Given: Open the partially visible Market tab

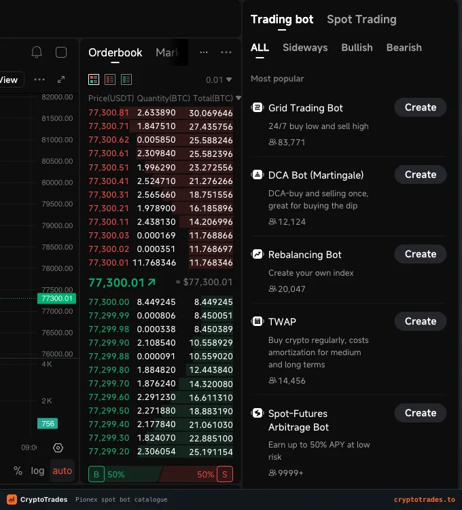Looking at the screenshot, I should [168, 52].
